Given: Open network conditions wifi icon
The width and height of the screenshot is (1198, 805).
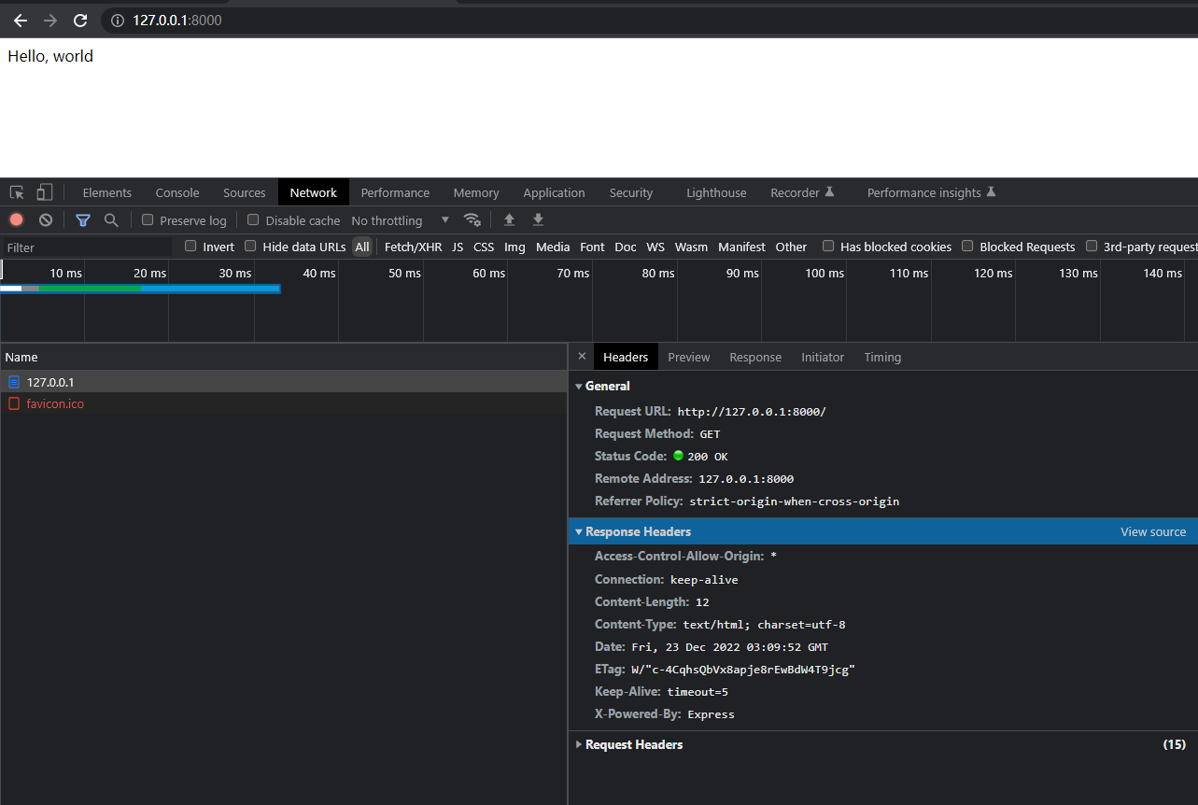Looking at the screenshot, I should pos(472,220).
